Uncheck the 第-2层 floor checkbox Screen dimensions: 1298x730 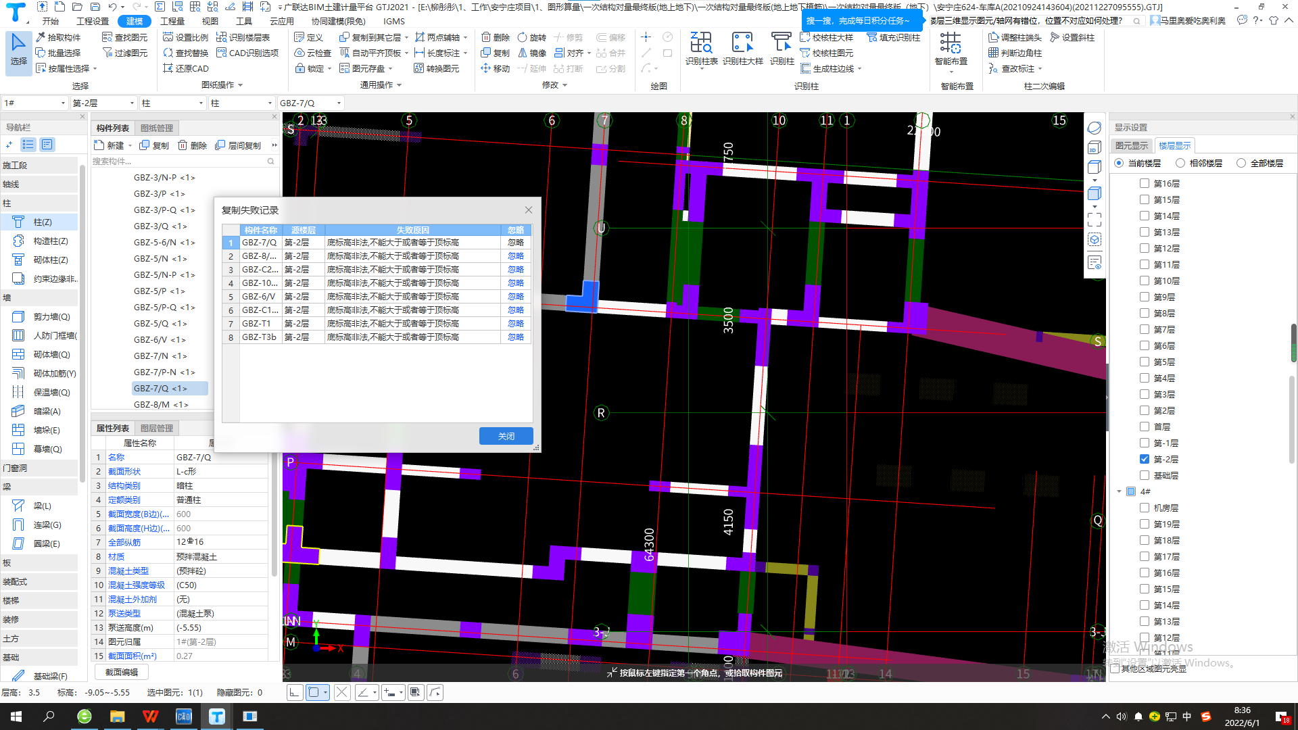tap(1145, 459)
